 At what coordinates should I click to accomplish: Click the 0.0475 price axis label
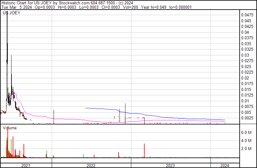pyautogui.click(x=247, y=15)
